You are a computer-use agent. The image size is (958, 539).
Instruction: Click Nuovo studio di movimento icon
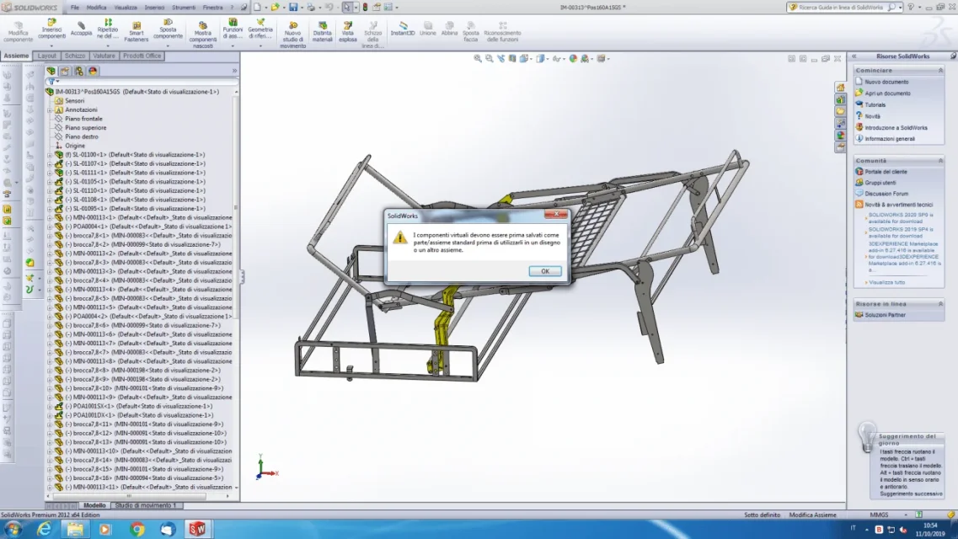pyautogui.click(x=292, y=35)
